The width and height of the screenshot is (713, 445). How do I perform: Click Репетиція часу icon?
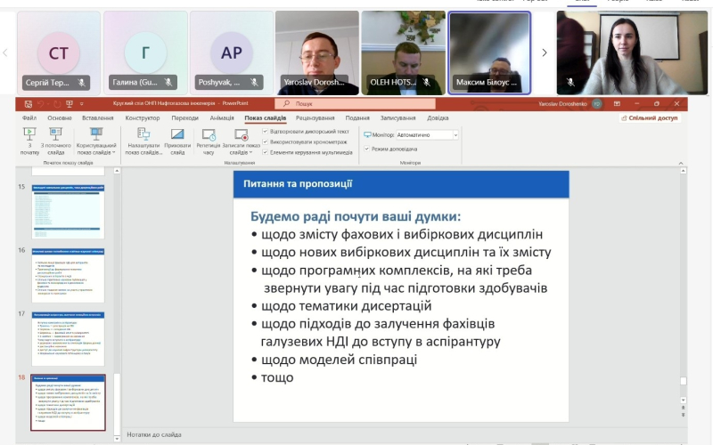209,142
